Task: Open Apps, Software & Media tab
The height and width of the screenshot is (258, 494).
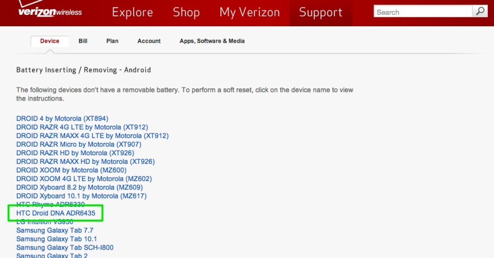Action: 212,41
